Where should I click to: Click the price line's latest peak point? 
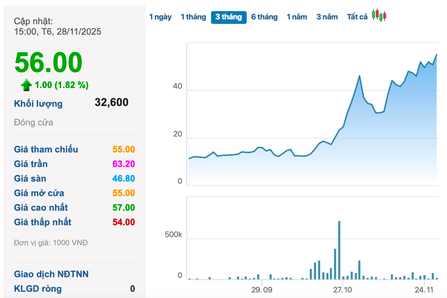pos(437,55)
